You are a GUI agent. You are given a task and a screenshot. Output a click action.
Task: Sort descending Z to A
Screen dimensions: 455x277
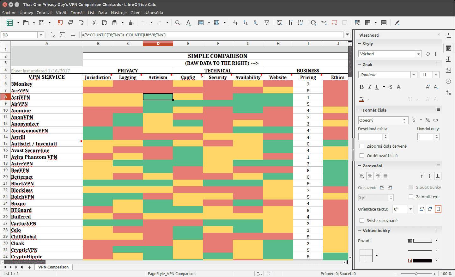tap(256, 23)
